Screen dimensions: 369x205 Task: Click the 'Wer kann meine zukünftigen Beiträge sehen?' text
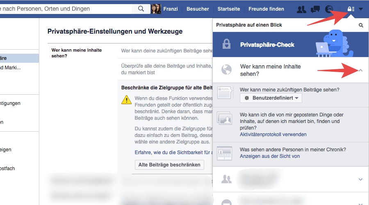[289, 90]
